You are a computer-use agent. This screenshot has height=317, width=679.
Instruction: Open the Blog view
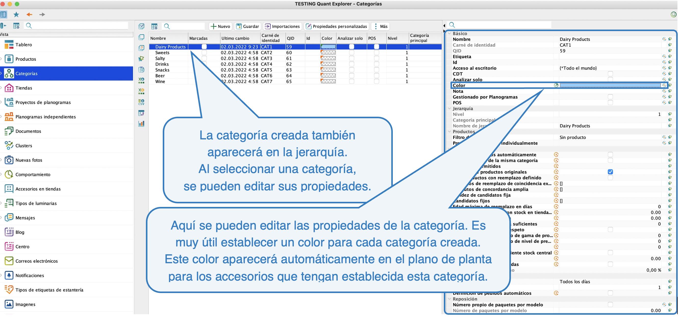coord(20,232)
